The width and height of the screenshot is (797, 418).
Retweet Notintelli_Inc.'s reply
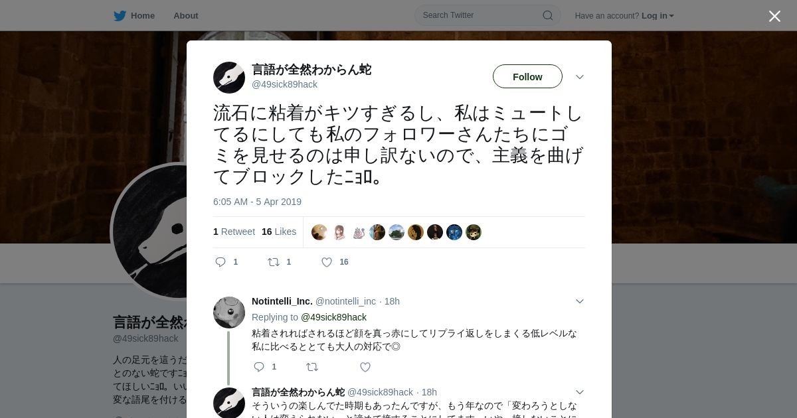click(311, 367)
